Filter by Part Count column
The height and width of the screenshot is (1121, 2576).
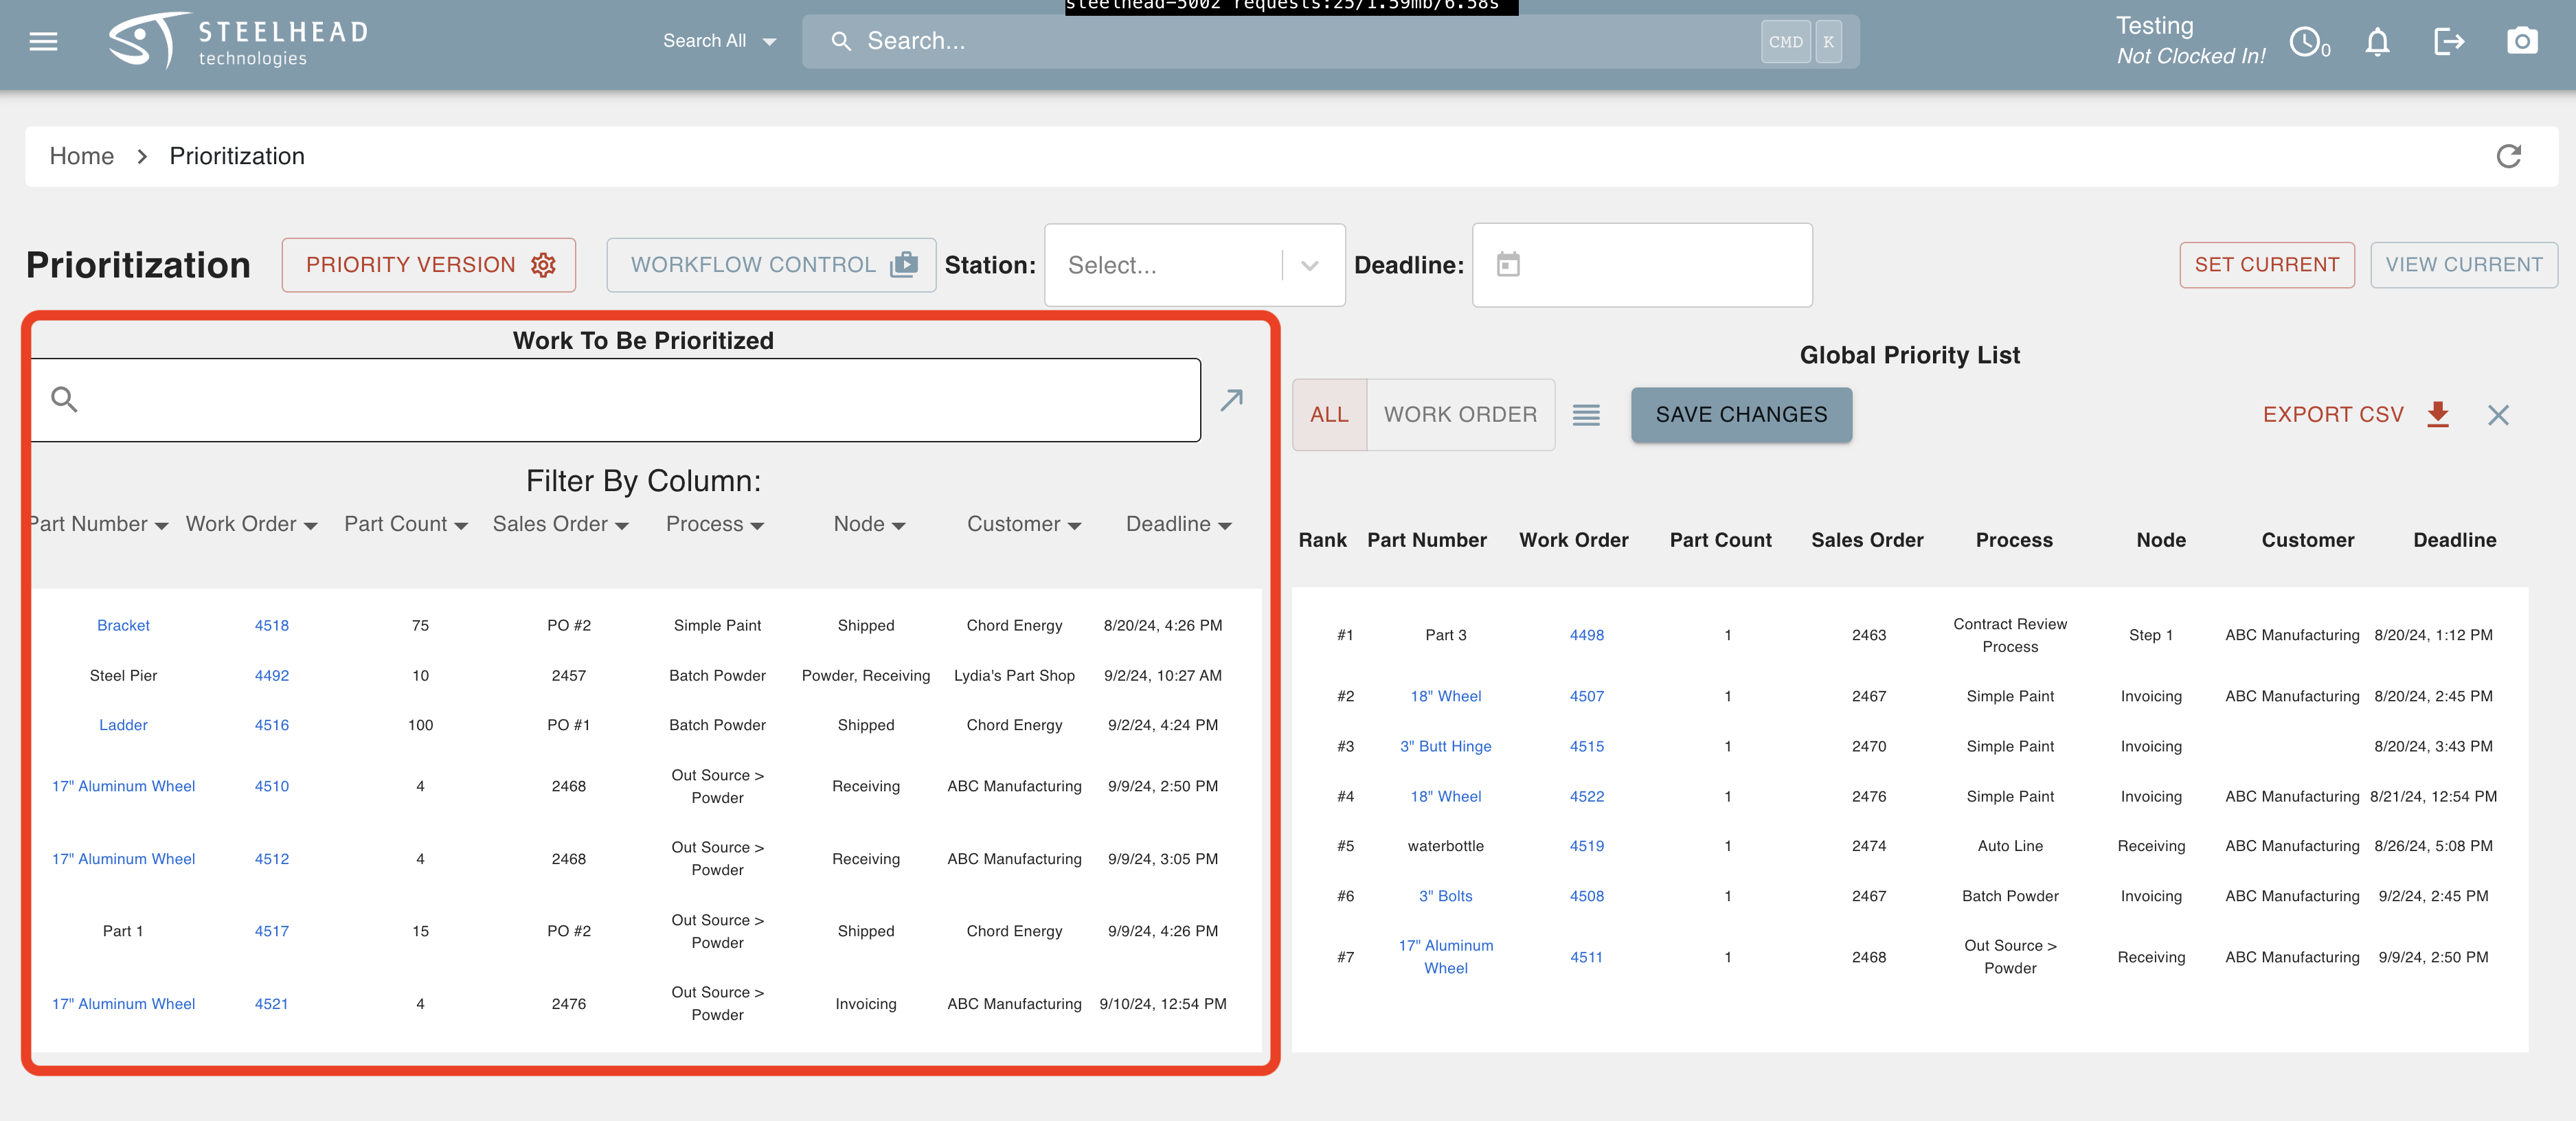pos(406,524)
